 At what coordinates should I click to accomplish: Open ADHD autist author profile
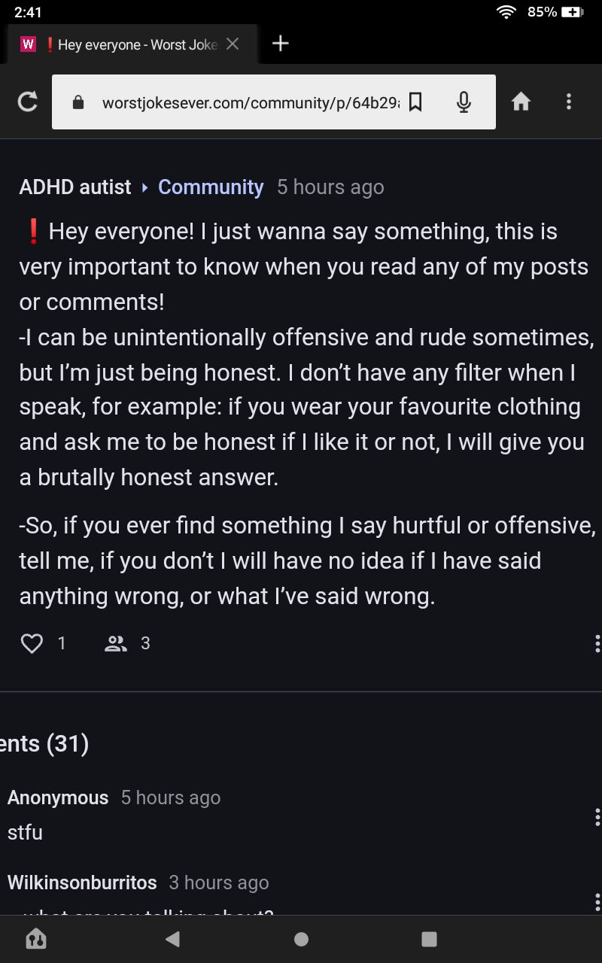point(75,187)
